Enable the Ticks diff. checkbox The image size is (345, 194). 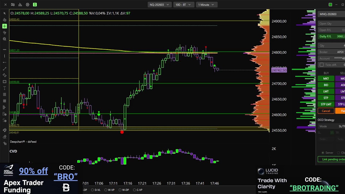click(x=322, y=65)
